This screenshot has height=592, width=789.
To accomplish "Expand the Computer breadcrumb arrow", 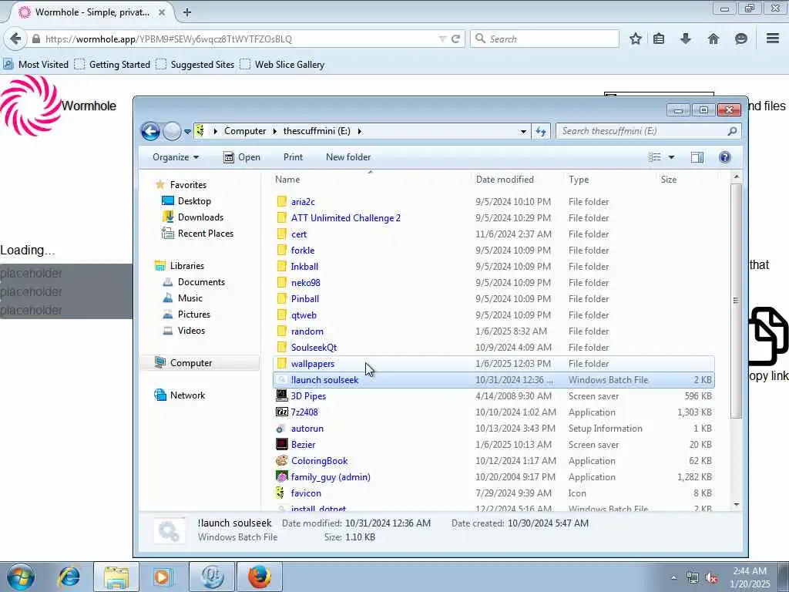I will pos(275,131).
